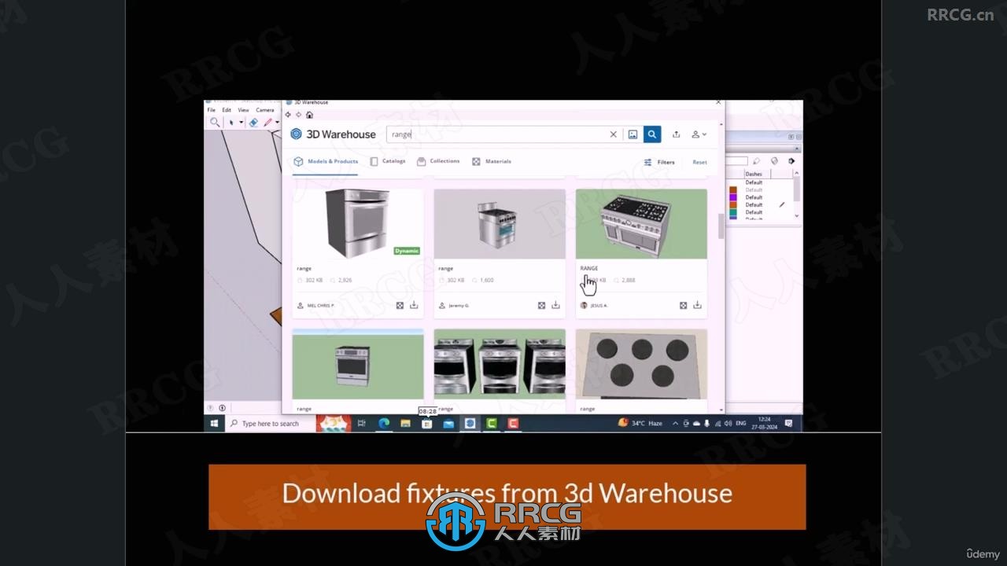Open File Explorer from taskbar
1007x566 pixels.
[x=405, y=423]
